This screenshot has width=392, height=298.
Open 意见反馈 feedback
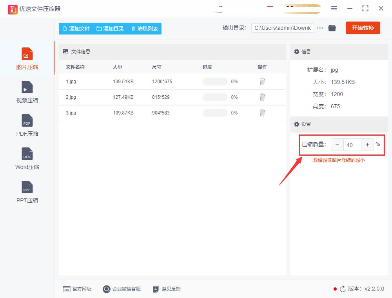[168, 289]
